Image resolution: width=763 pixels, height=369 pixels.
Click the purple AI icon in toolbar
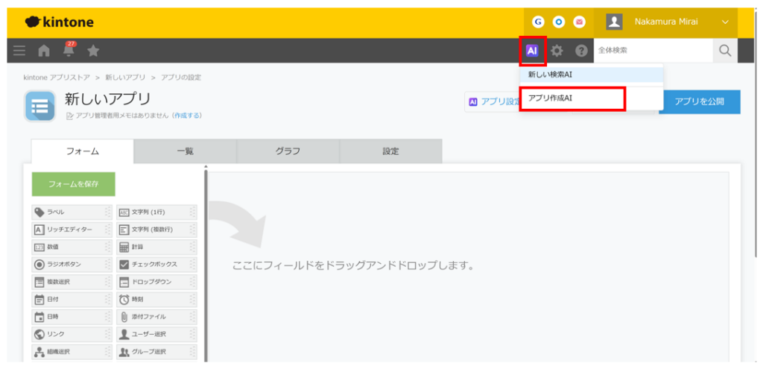click(532, 51)
